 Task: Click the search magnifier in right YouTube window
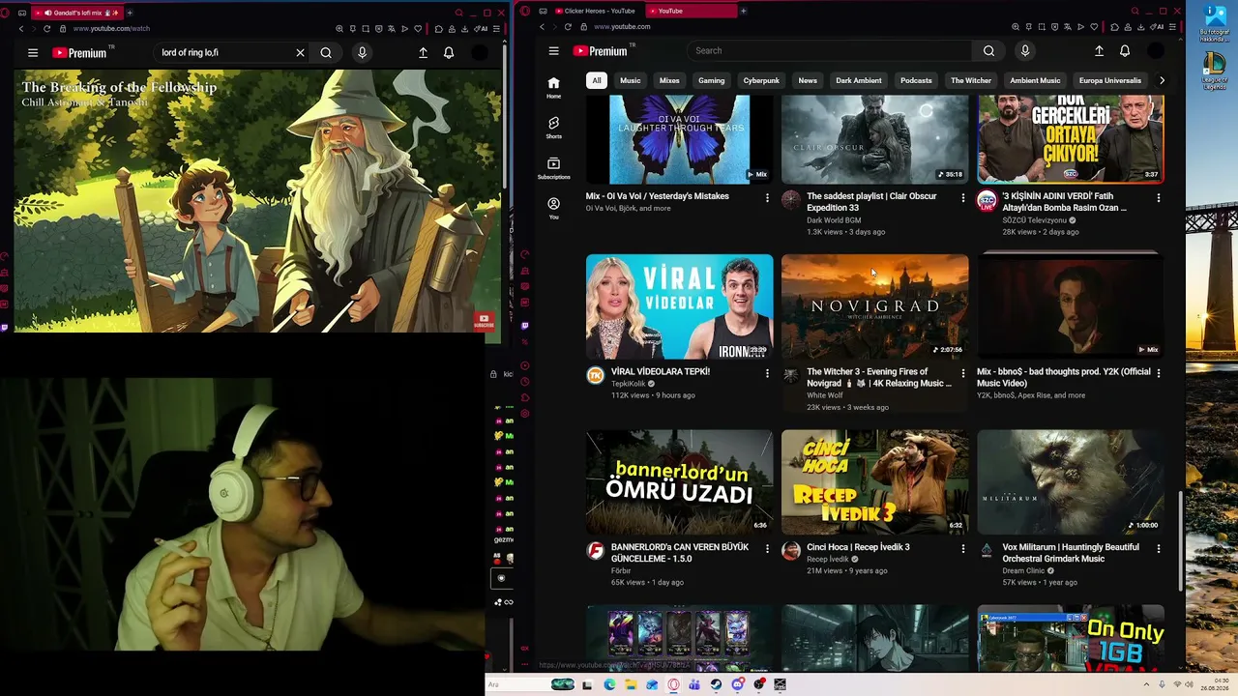pyautogui.click(x=988, y=51)
